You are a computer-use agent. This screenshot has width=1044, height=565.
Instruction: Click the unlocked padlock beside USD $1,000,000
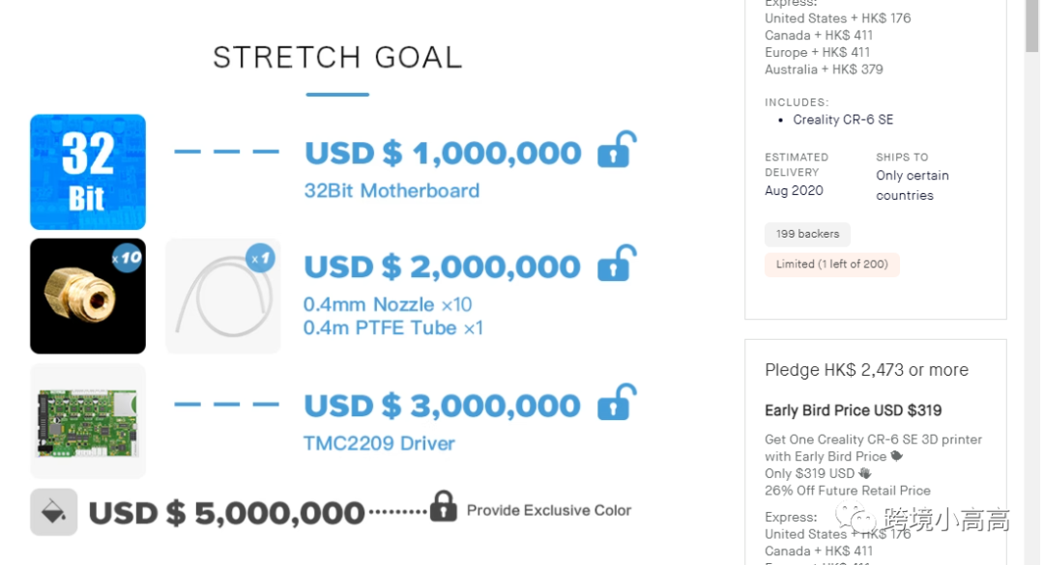pos(616,152)
